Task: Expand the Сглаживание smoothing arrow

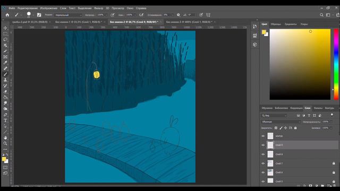Action: [173, 15]
